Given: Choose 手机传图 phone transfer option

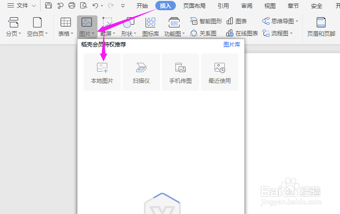Looking at the screenshot, I should tap(180, 72).
